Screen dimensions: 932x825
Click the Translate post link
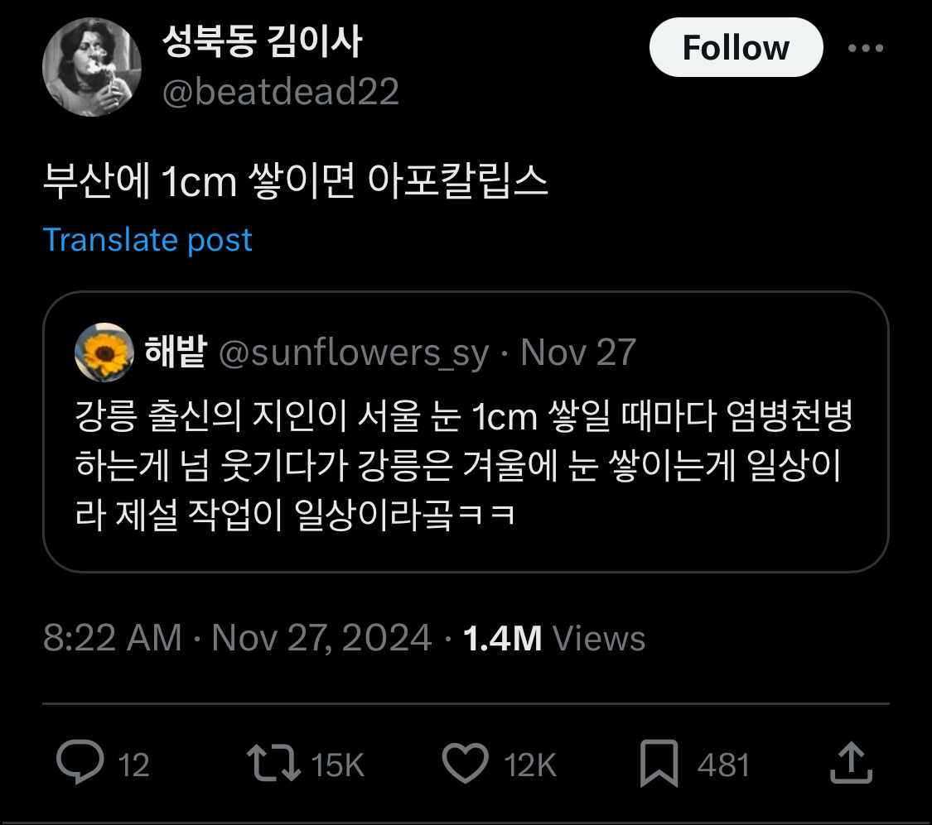click(149, 240)
